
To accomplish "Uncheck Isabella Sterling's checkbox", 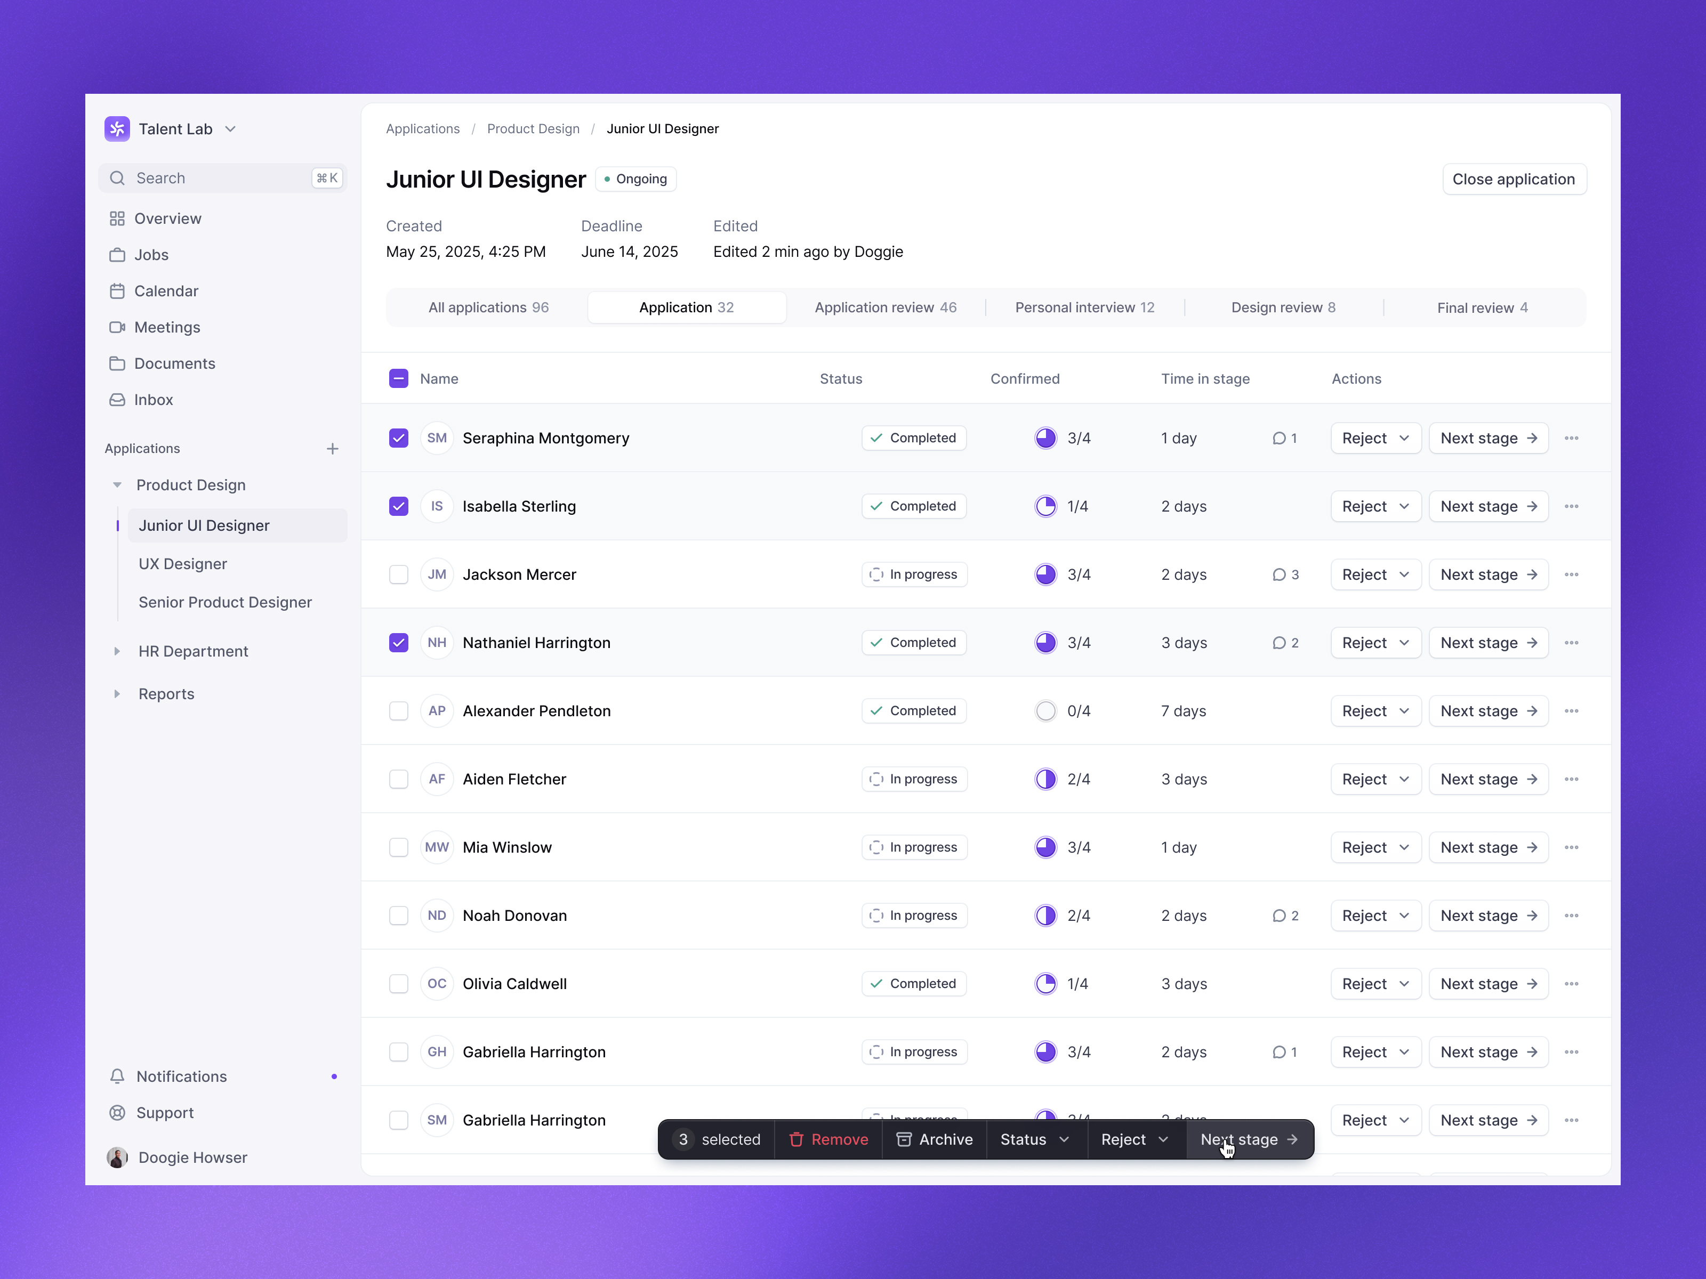I will [399, 506].
